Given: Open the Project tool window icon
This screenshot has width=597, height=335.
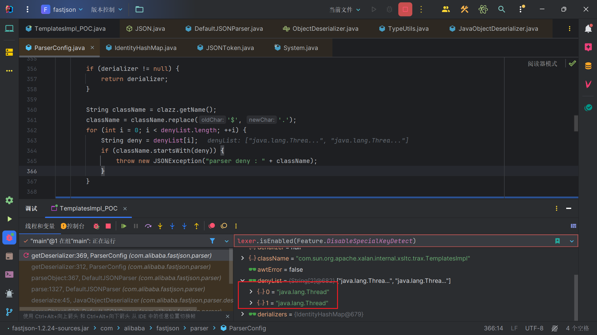Looking at the screenshot, I should click(9, 29).
